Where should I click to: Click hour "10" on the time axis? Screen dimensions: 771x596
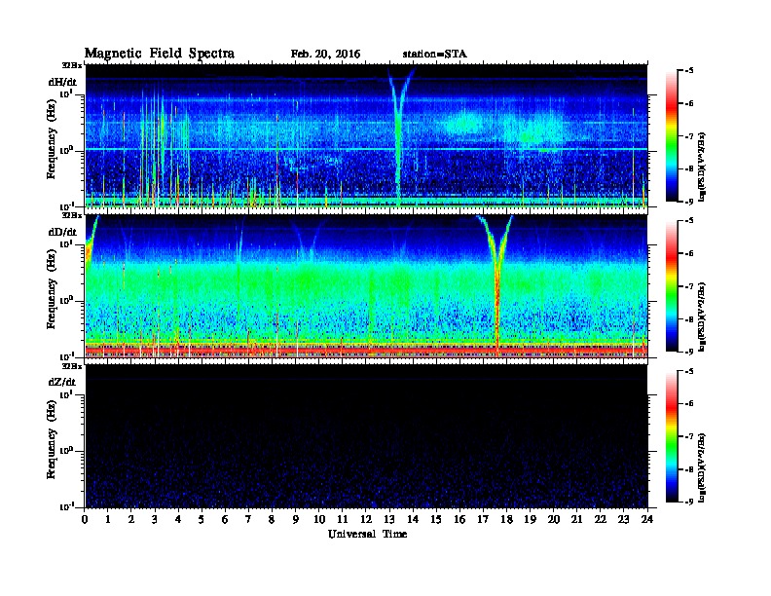pos(319,519)
